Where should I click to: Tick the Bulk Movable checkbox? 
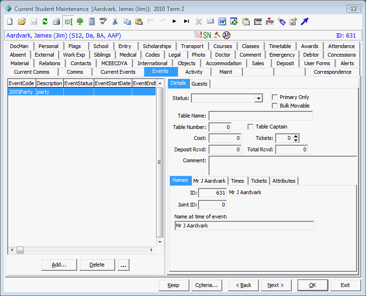point(275,106)
